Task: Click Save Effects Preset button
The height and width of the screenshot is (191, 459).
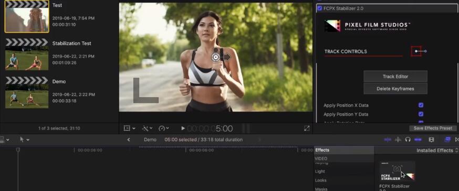Action: [x=433, y=128]
